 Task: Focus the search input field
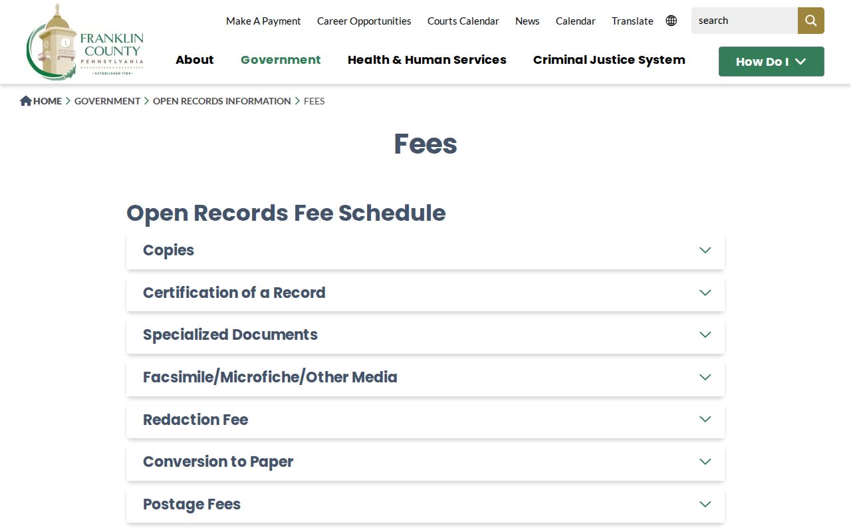[745, 21]
